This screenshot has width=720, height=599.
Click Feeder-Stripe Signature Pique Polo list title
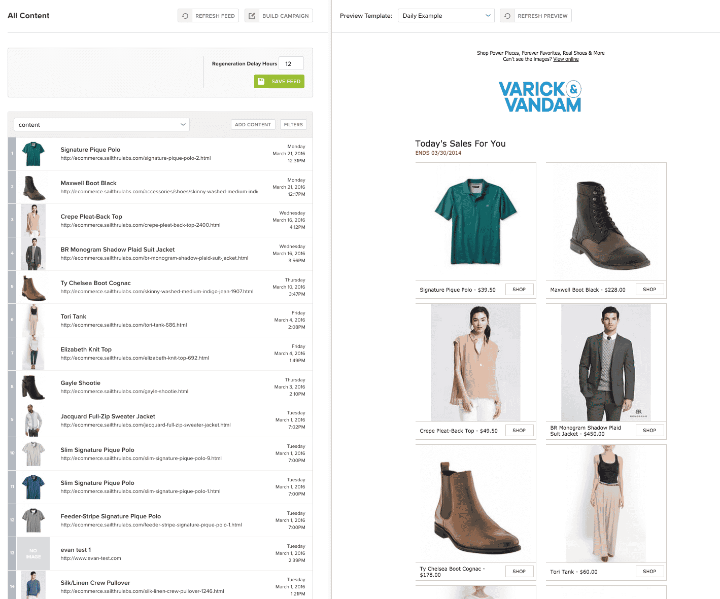click(111, 516)
